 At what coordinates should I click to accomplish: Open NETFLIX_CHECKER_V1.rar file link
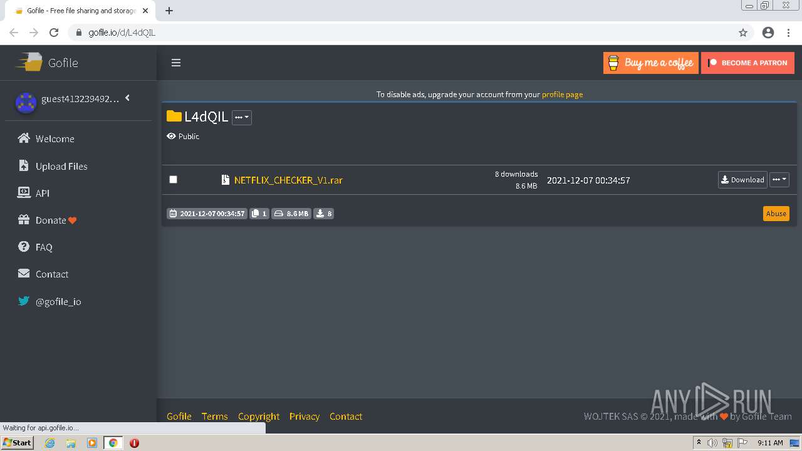pos(288,180)
